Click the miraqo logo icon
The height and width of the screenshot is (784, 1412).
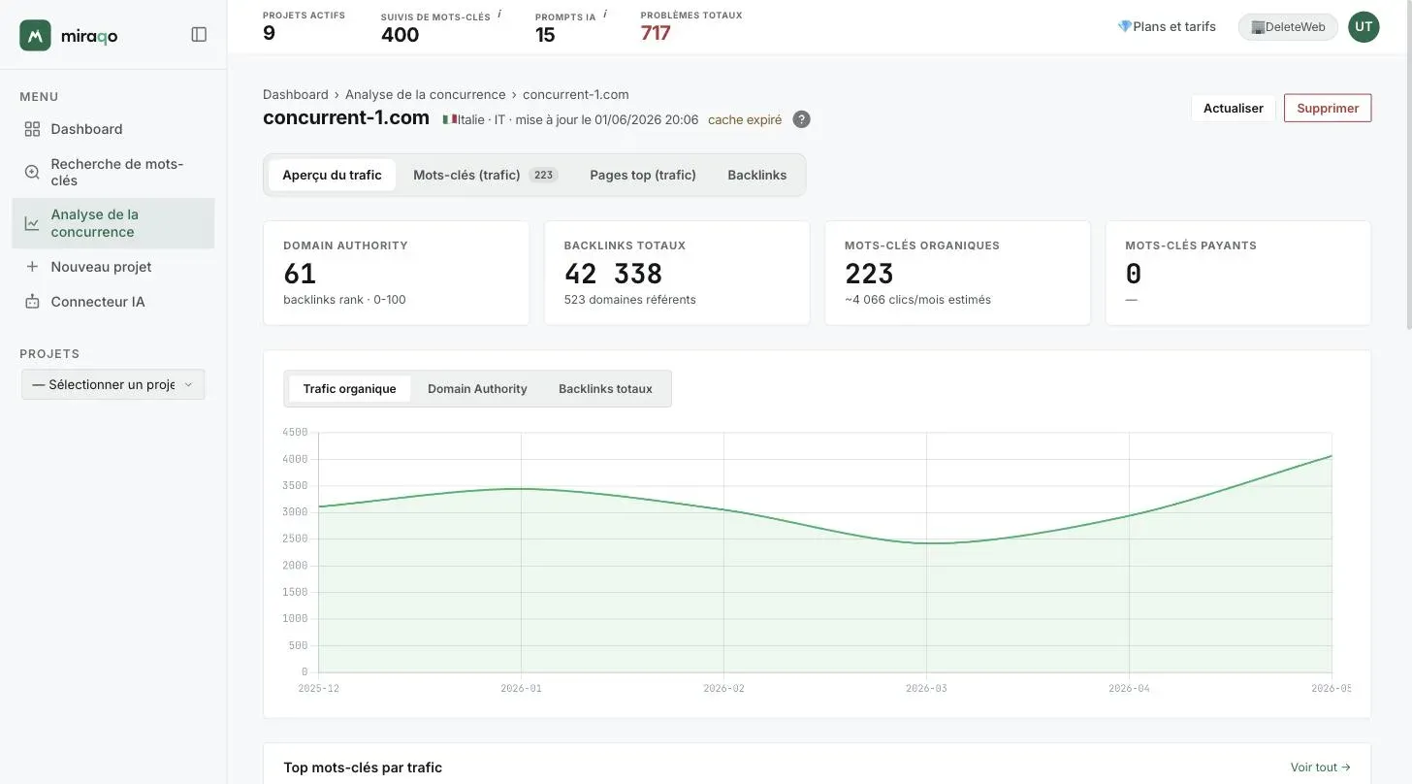35,35
